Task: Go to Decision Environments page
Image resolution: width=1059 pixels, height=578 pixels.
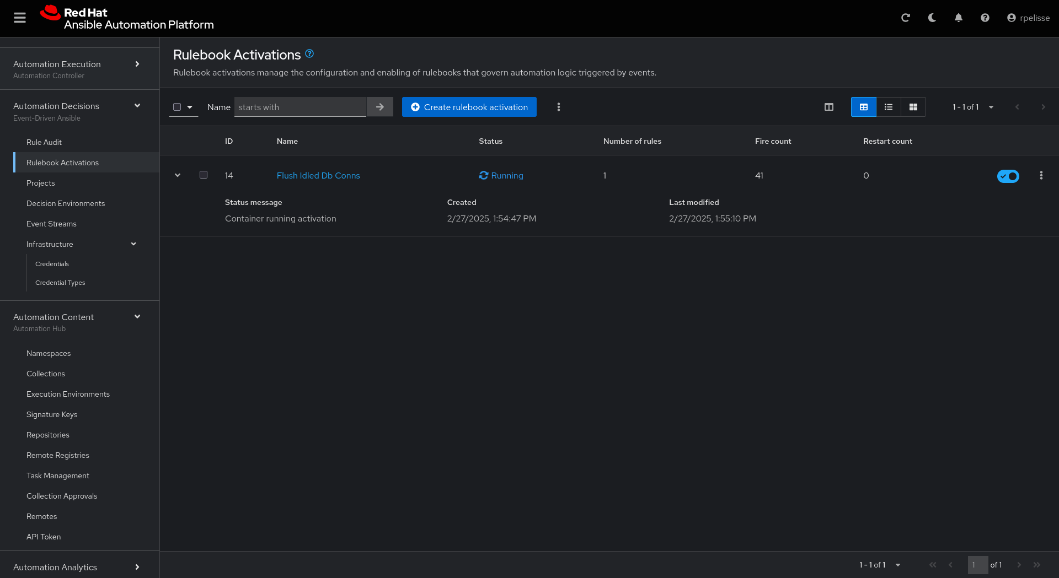Action: (66, 203)
